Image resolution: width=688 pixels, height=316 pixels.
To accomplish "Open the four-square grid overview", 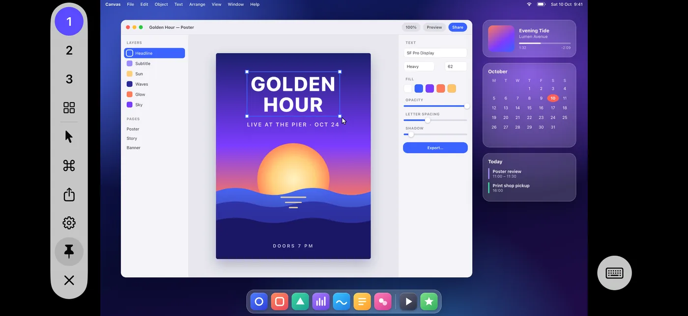I will [x=69, y=108].
